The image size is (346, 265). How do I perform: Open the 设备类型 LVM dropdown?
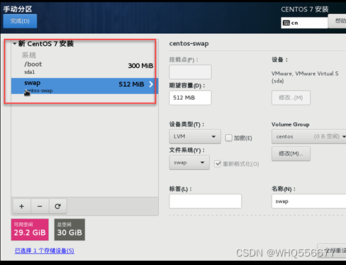[195, 136]
